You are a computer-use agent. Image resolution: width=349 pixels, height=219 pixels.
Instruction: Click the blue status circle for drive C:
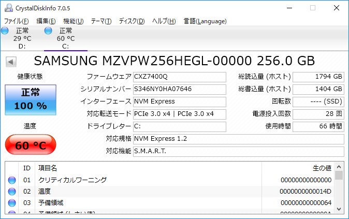point(48,31)
